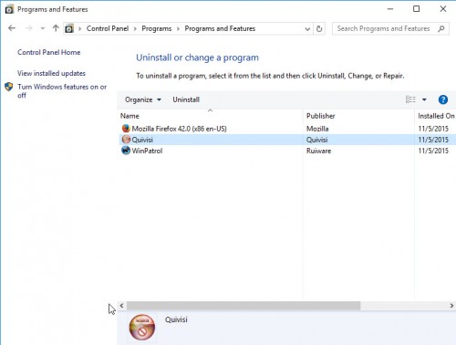The width and height of the screenshot is (456, 345).
Task: Go up one level with up arrow
Action: (x=56, y=28)
